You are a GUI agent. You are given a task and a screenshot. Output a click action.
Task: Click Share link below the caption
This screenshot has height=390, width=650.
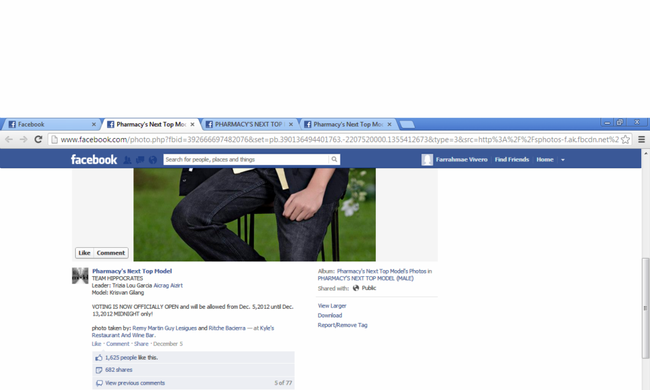(x=141, y=344)
